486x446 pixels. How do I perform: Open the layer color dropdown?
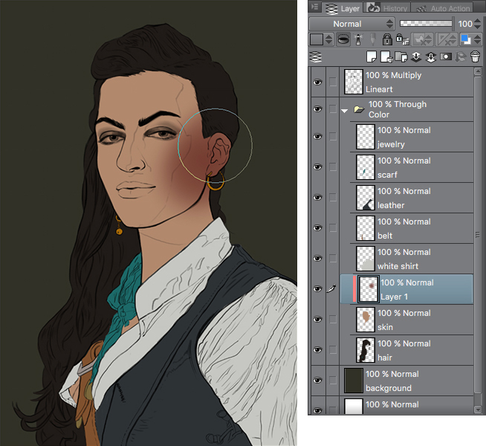pos(320,40)
